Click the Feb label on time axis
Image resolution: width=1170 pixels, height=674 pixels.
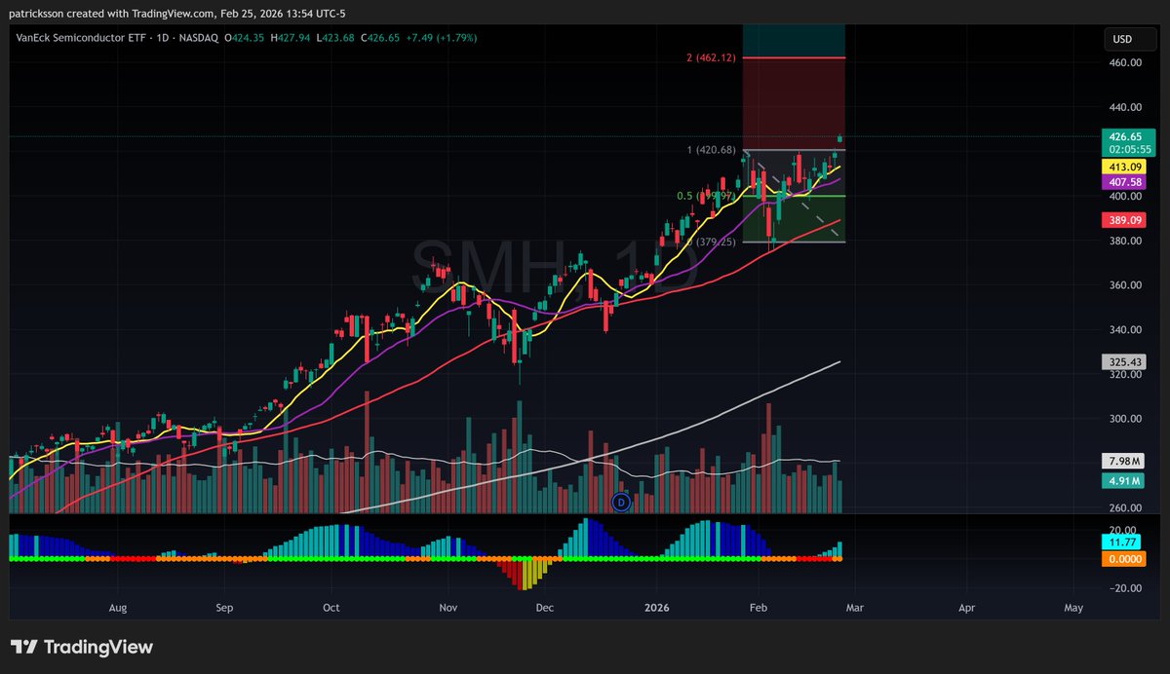coord(758,607)
